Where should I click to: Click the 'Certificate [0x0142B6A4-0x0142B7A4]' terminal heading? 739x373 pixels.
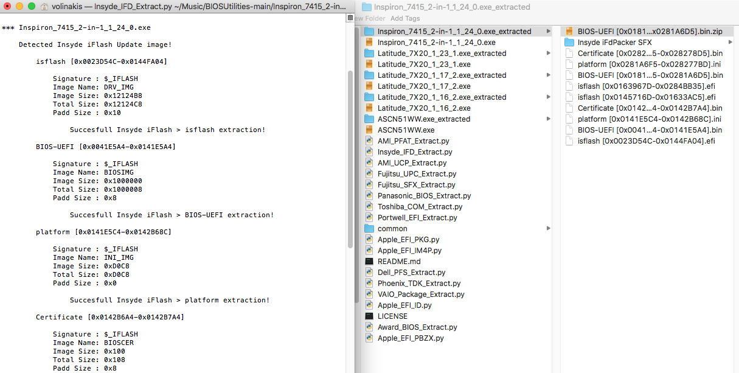[110, 317]
